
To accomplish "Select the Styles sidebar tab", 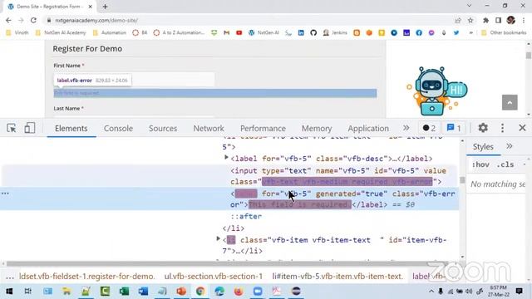I will (483, 146).
